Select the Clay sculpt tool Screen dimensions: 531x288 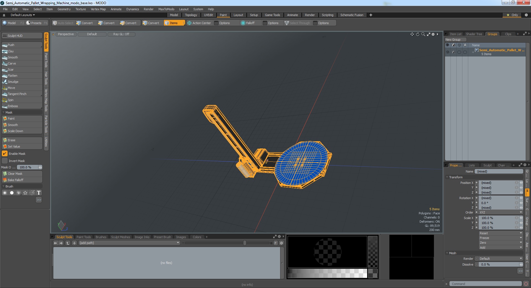[22, 51]
